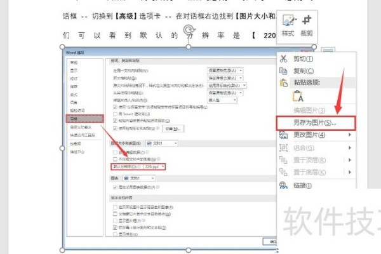
Task: Click the picture's left-middle sizing handle
Action: [62, 148]
